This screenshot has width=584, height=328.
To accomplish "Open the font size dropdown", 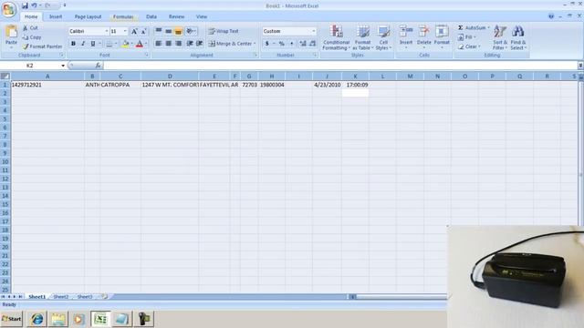I will (x=125, y=31).
